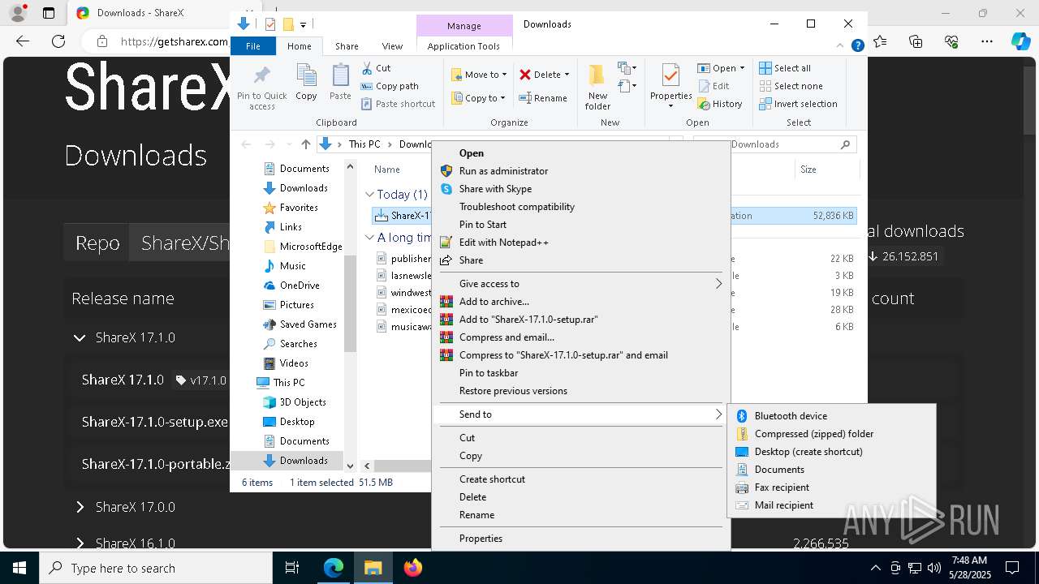Choose Troubleshoot compatibility
This screenshot has width=1039, height=584.
(581, 207)
